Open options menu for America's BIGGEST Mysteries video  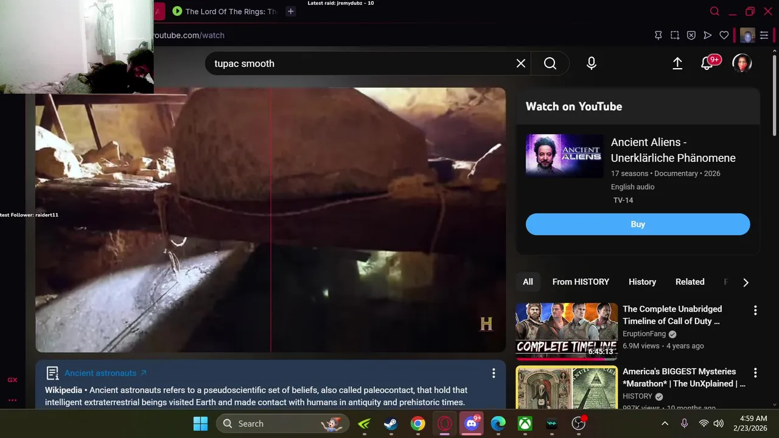tap(755, 372)
